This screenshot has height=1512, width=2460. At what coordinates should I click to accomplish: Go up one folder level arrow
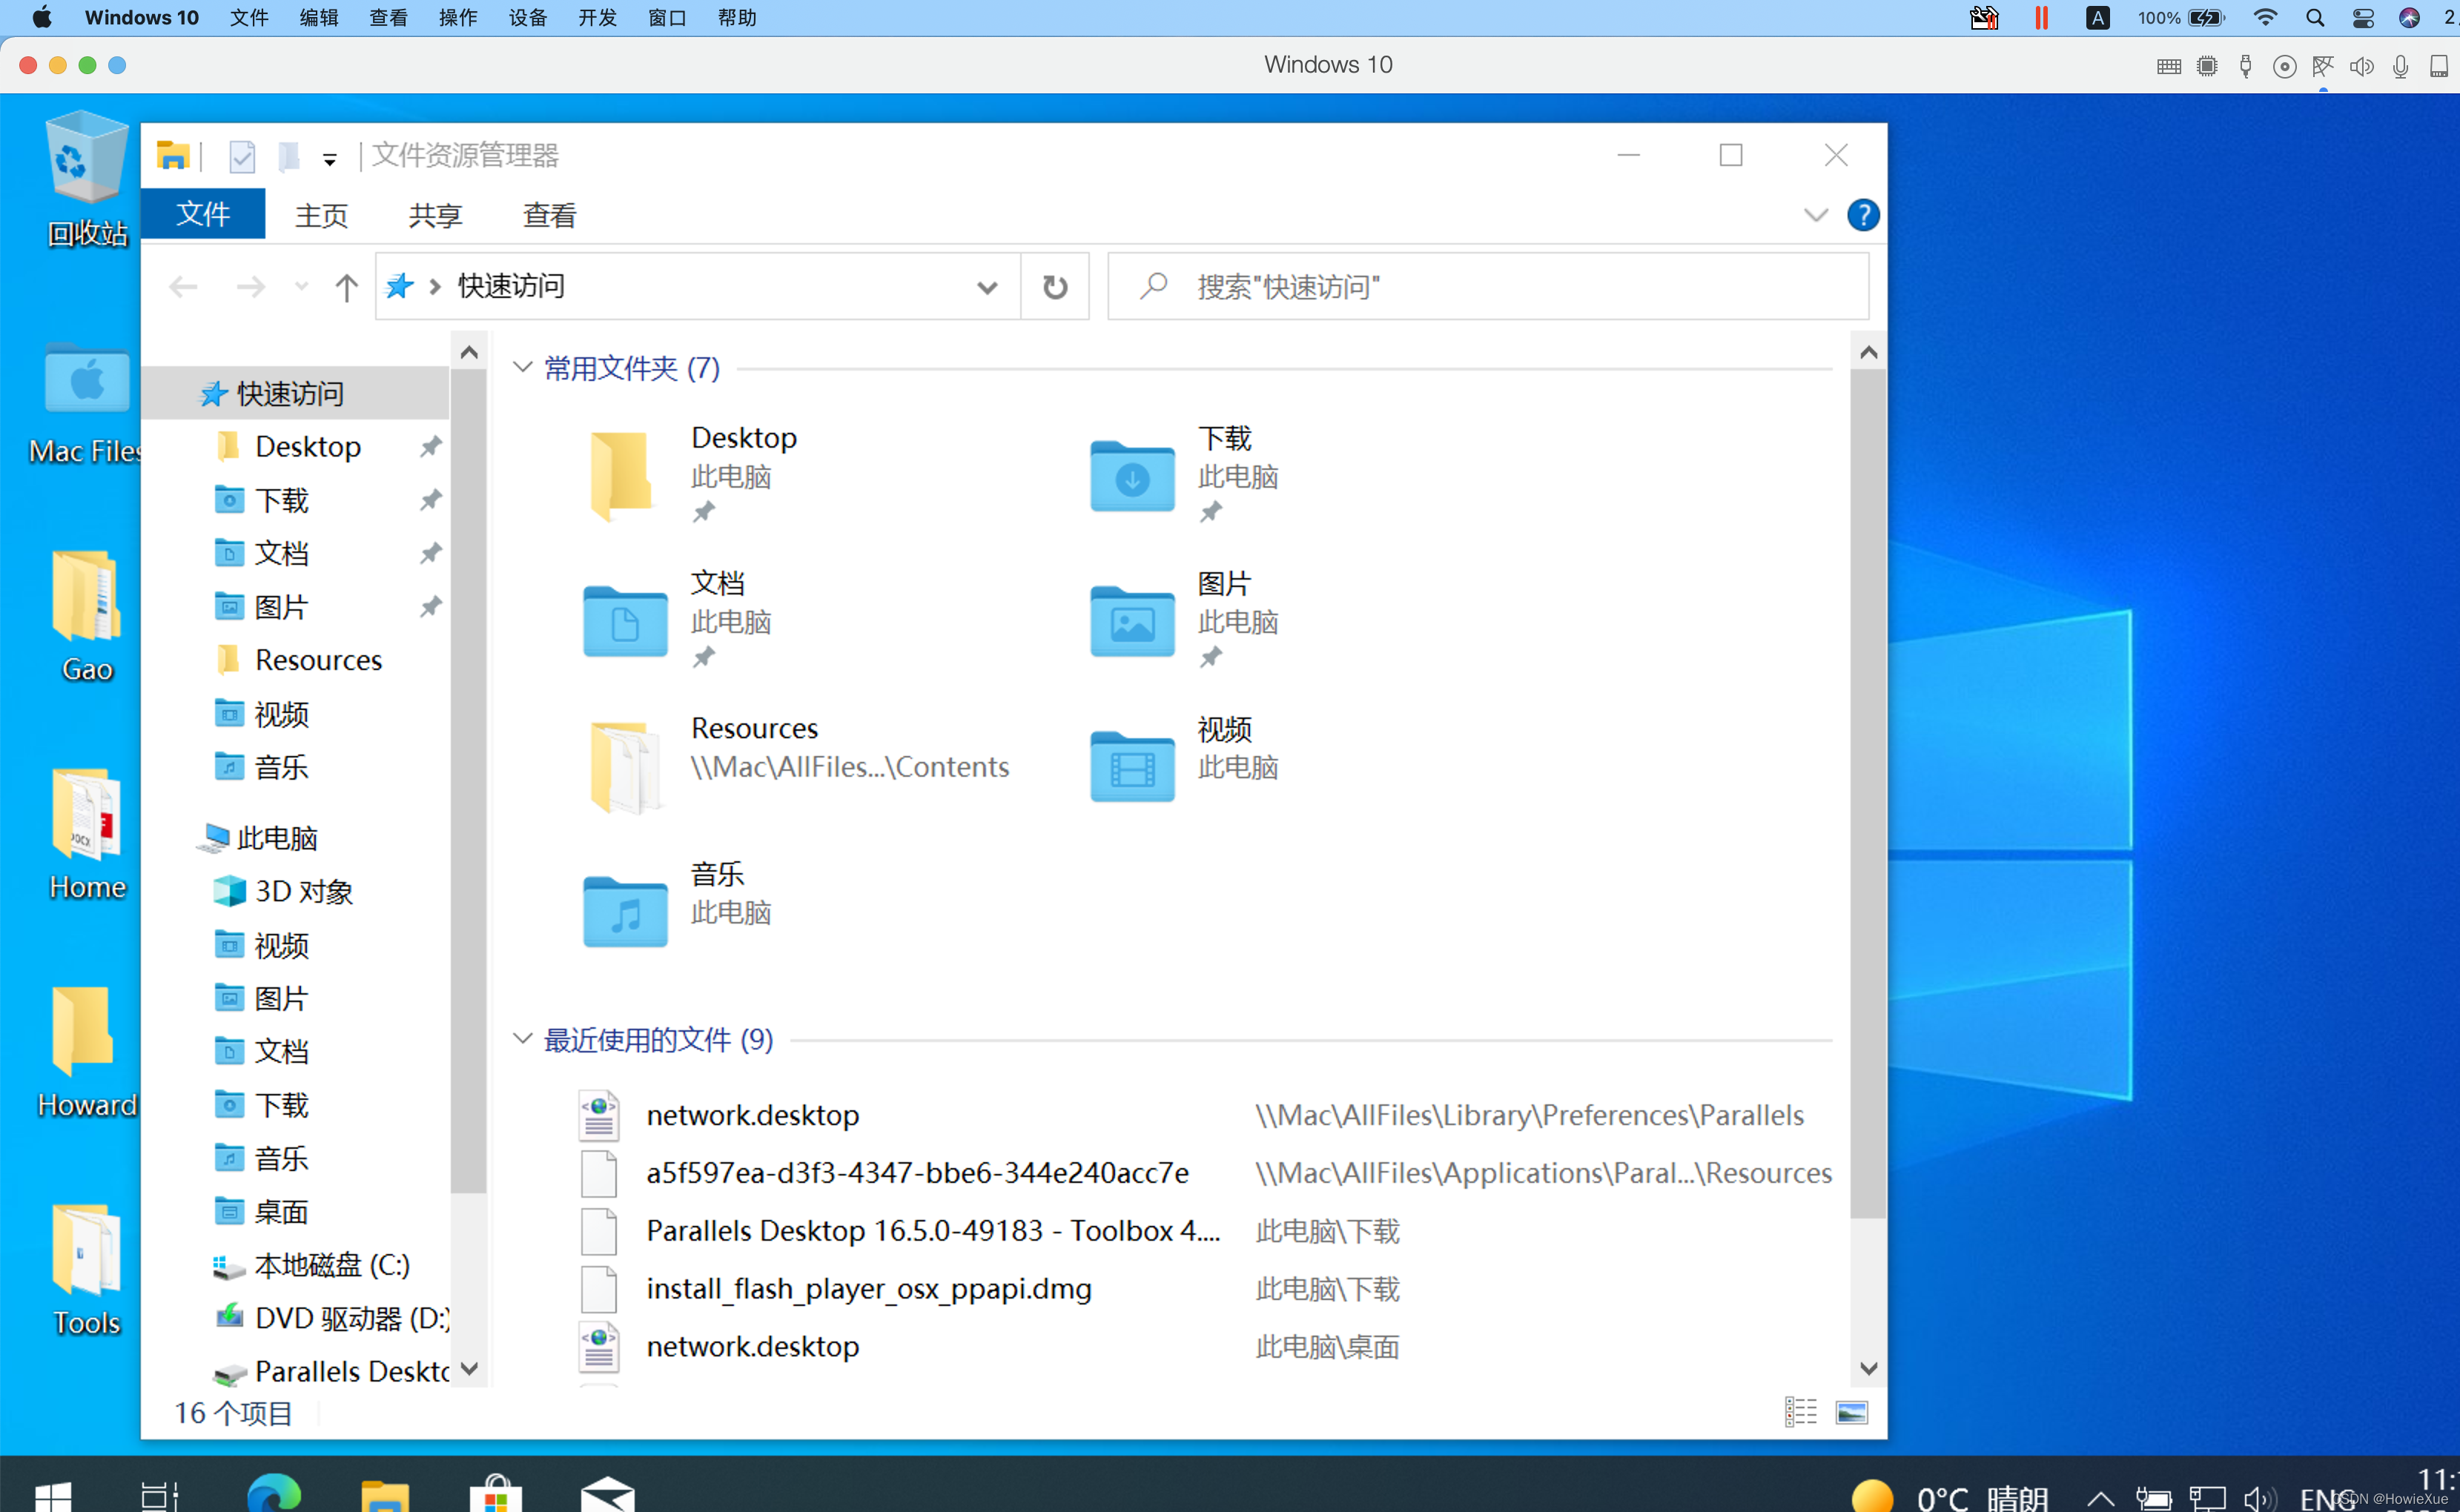pyautogui.click(x=346, y=288)
